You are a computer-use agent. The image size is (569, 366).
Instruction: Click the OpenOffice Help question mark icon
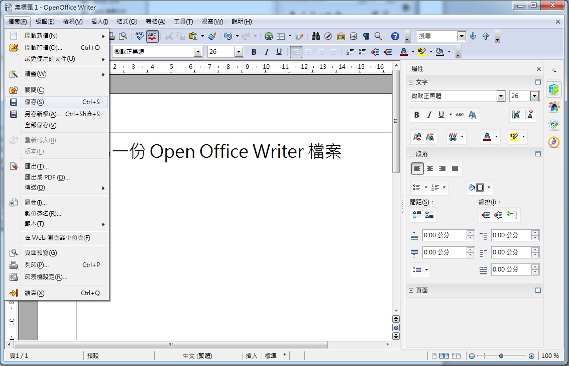pyautogui.click(x=395, y=36)
